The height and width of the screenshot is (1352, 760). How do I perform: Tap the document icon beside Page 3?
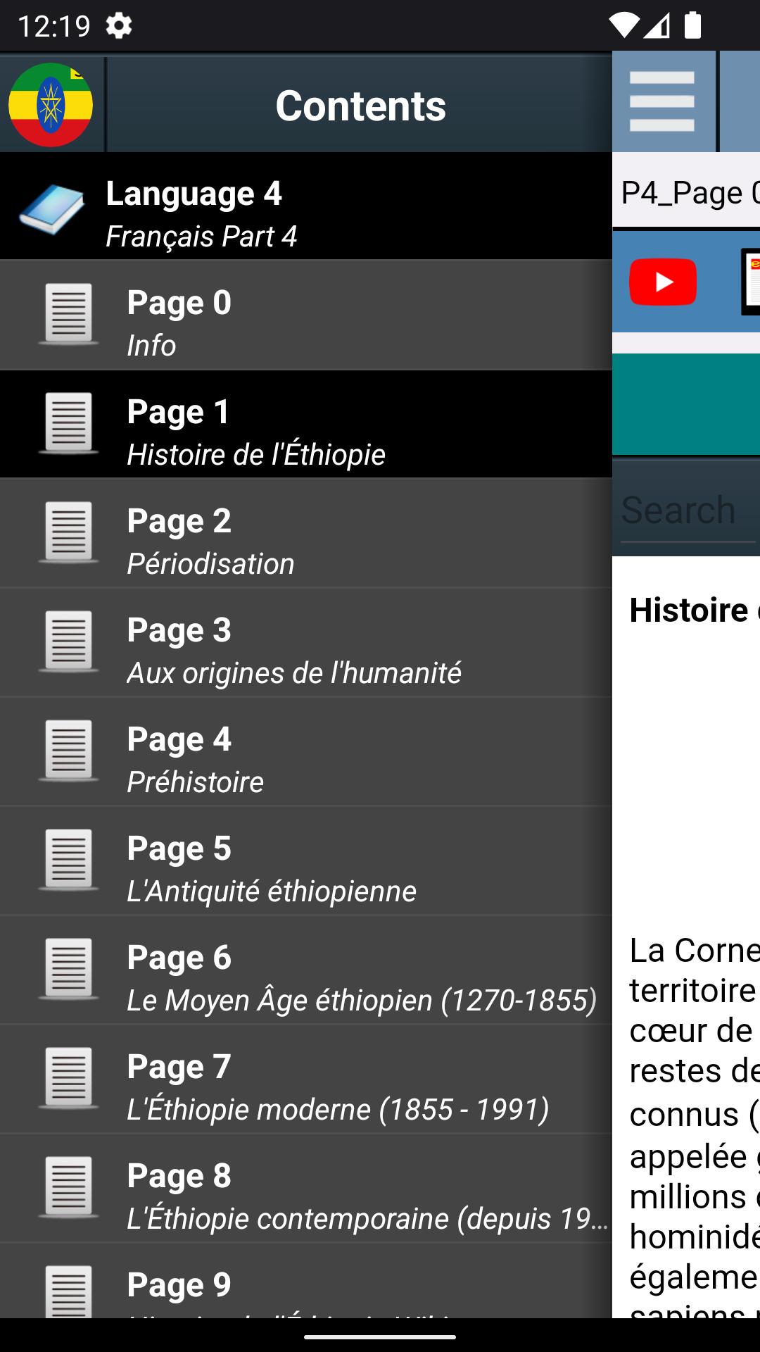[68, 641]
